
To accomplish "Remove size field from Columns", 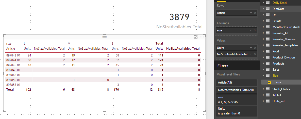I will [x=255, y=30].
